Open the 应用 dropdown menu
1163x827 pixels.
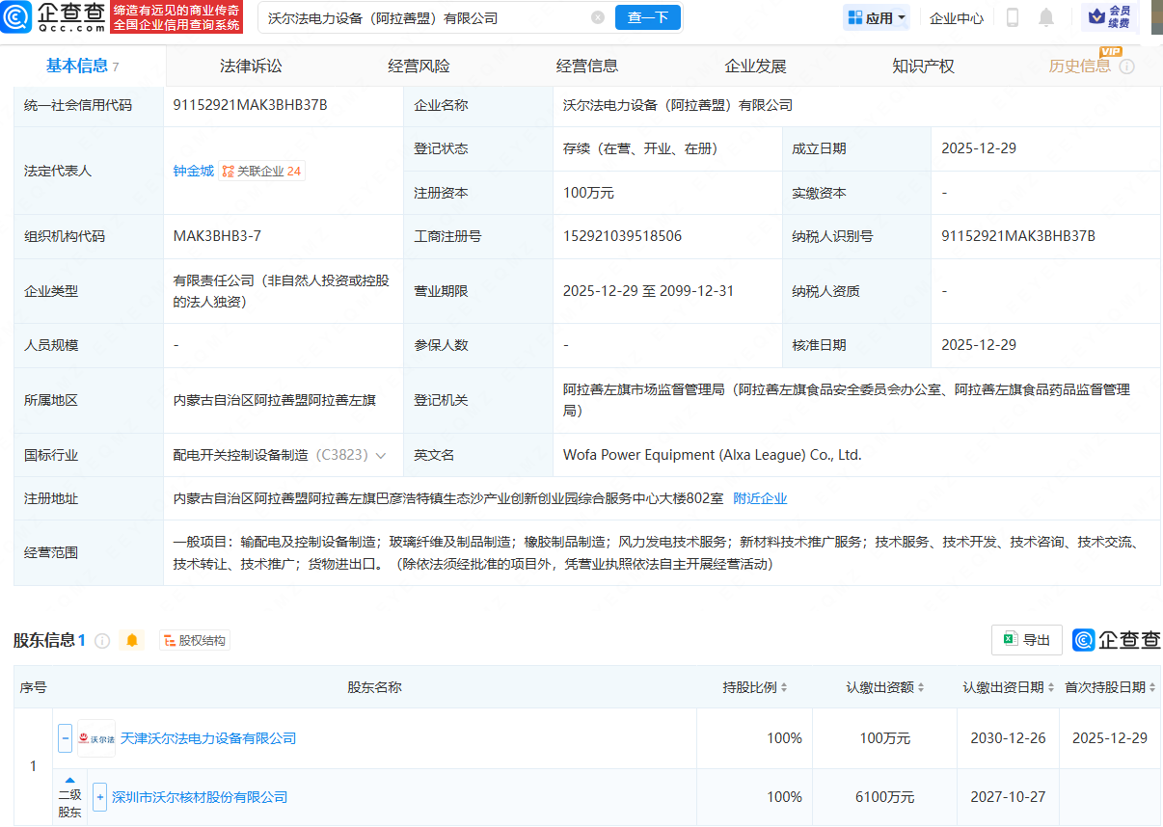click(x=877, y=17)
